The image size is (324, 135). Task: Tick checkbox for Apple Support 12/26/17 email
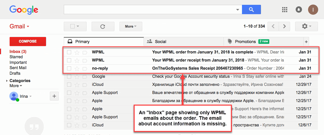coord(69,93)
